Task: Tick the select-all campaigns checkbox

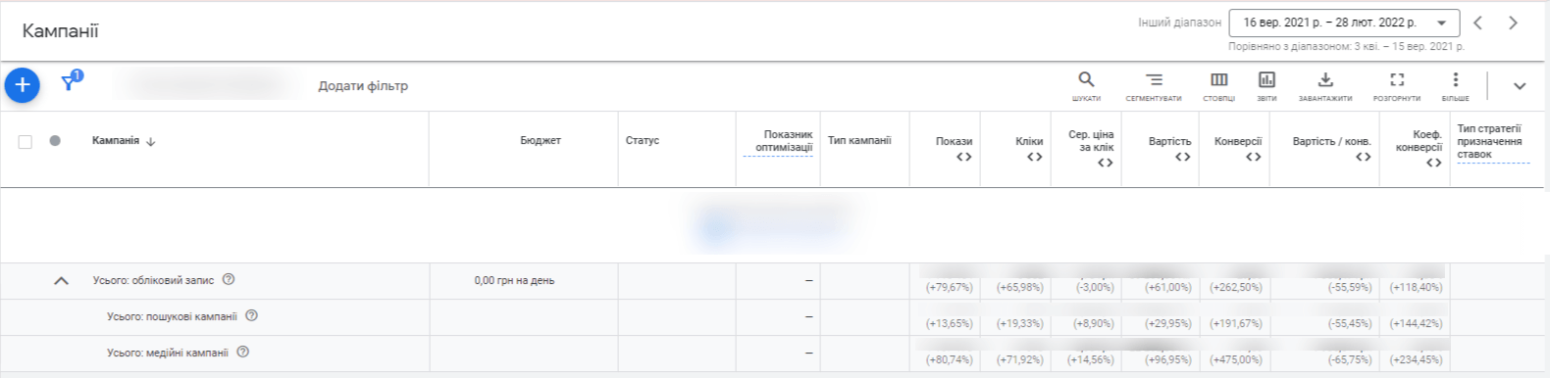Action: click(26, 141)
